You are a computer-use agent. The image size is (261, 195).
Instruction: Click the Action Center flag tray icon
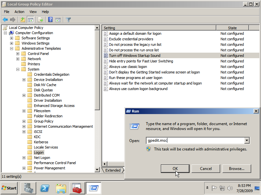coord(214,188)
